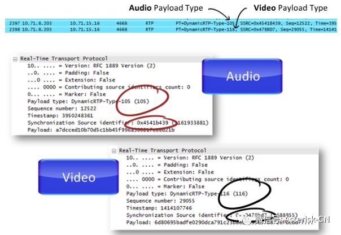Select Synchronization Source identifier 0x4541b439 field
Image resolution: width=341 pixels, height=235 pixels.
(85, 123)
